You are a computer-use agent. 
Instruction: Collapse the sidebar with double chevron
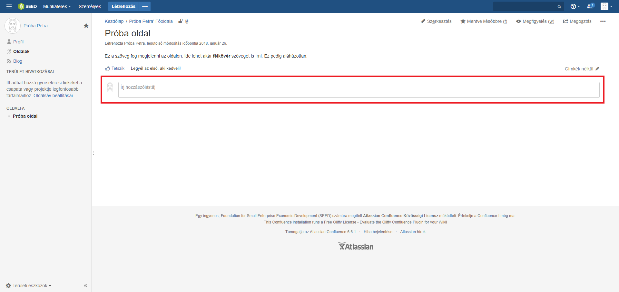(85, 286)
